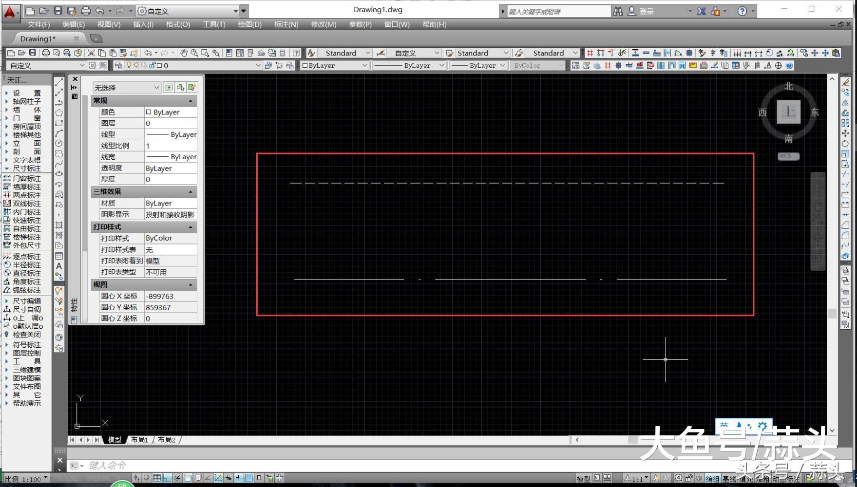Select the Erase tool on modify toolbar
Image resolution: width=857 pixels, height=487 pixels.
point(845,82)
